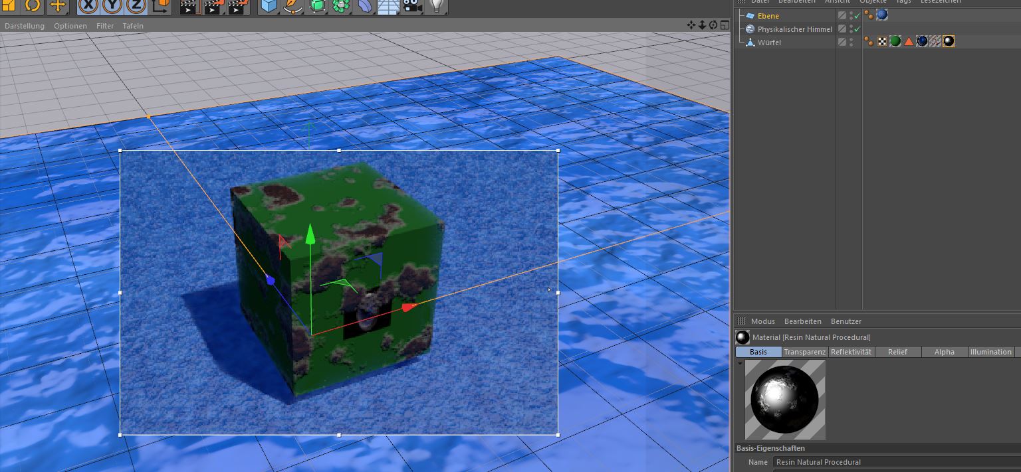Toggle Physikalischer Himmel visibility dots

tap(851, 29)
